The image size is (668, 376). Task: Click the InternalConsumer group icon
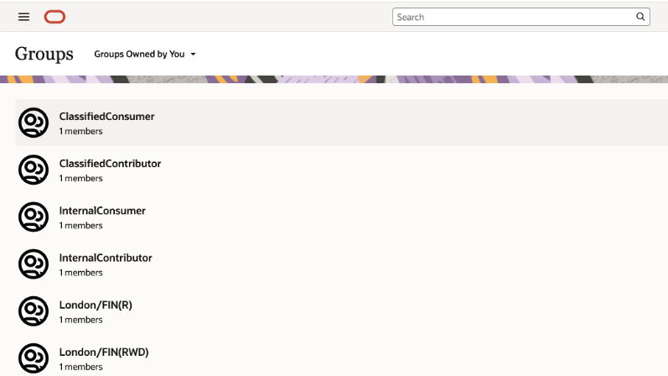pyautogui.click(x=34, y=217)
